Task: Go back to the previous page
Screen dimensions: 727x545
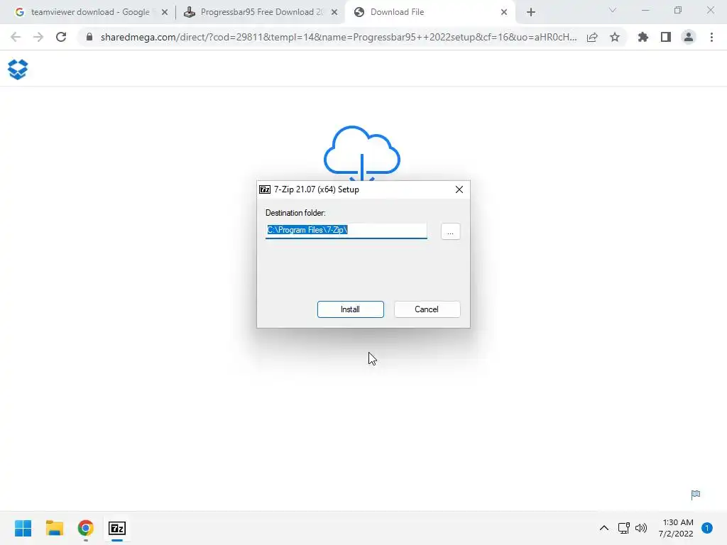Action: coord(16,37)
